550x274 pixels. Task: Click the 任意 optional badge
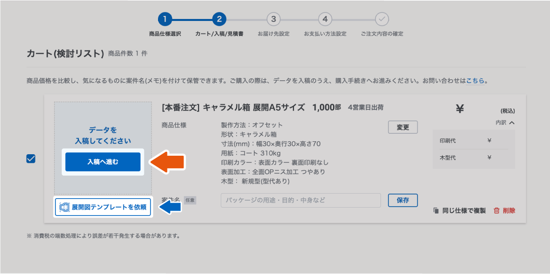point(190,200)
